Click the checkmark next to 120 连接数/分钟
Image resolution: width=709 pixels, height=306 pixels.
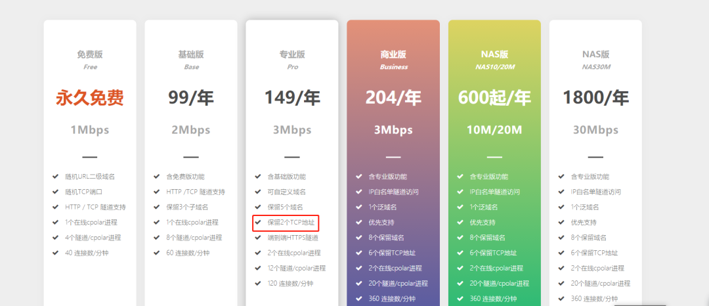point(258,284)
